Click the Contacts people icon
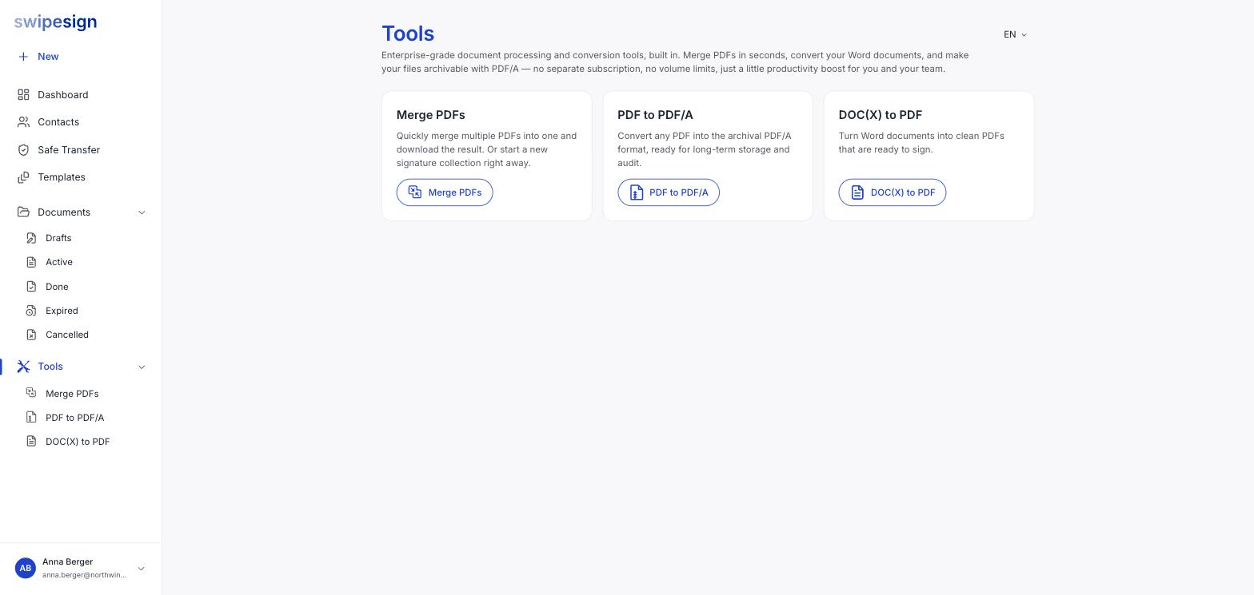This screenshot has width=1254, height=595. (23, 122)
